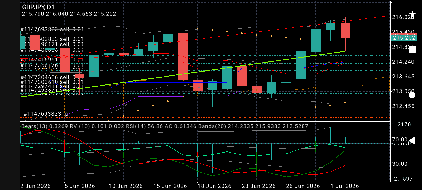This screenshot has height=190, width=422.
Task: Tap the 15 Jun 2026 date label
Action: pos(170,186)
